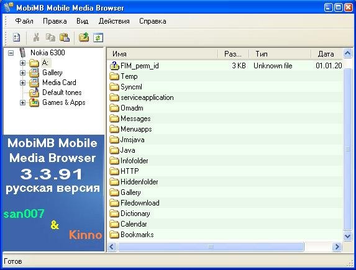Open the Вид menu
The height and width of the screenshot is (270, 356).
[x=82, y=21]
